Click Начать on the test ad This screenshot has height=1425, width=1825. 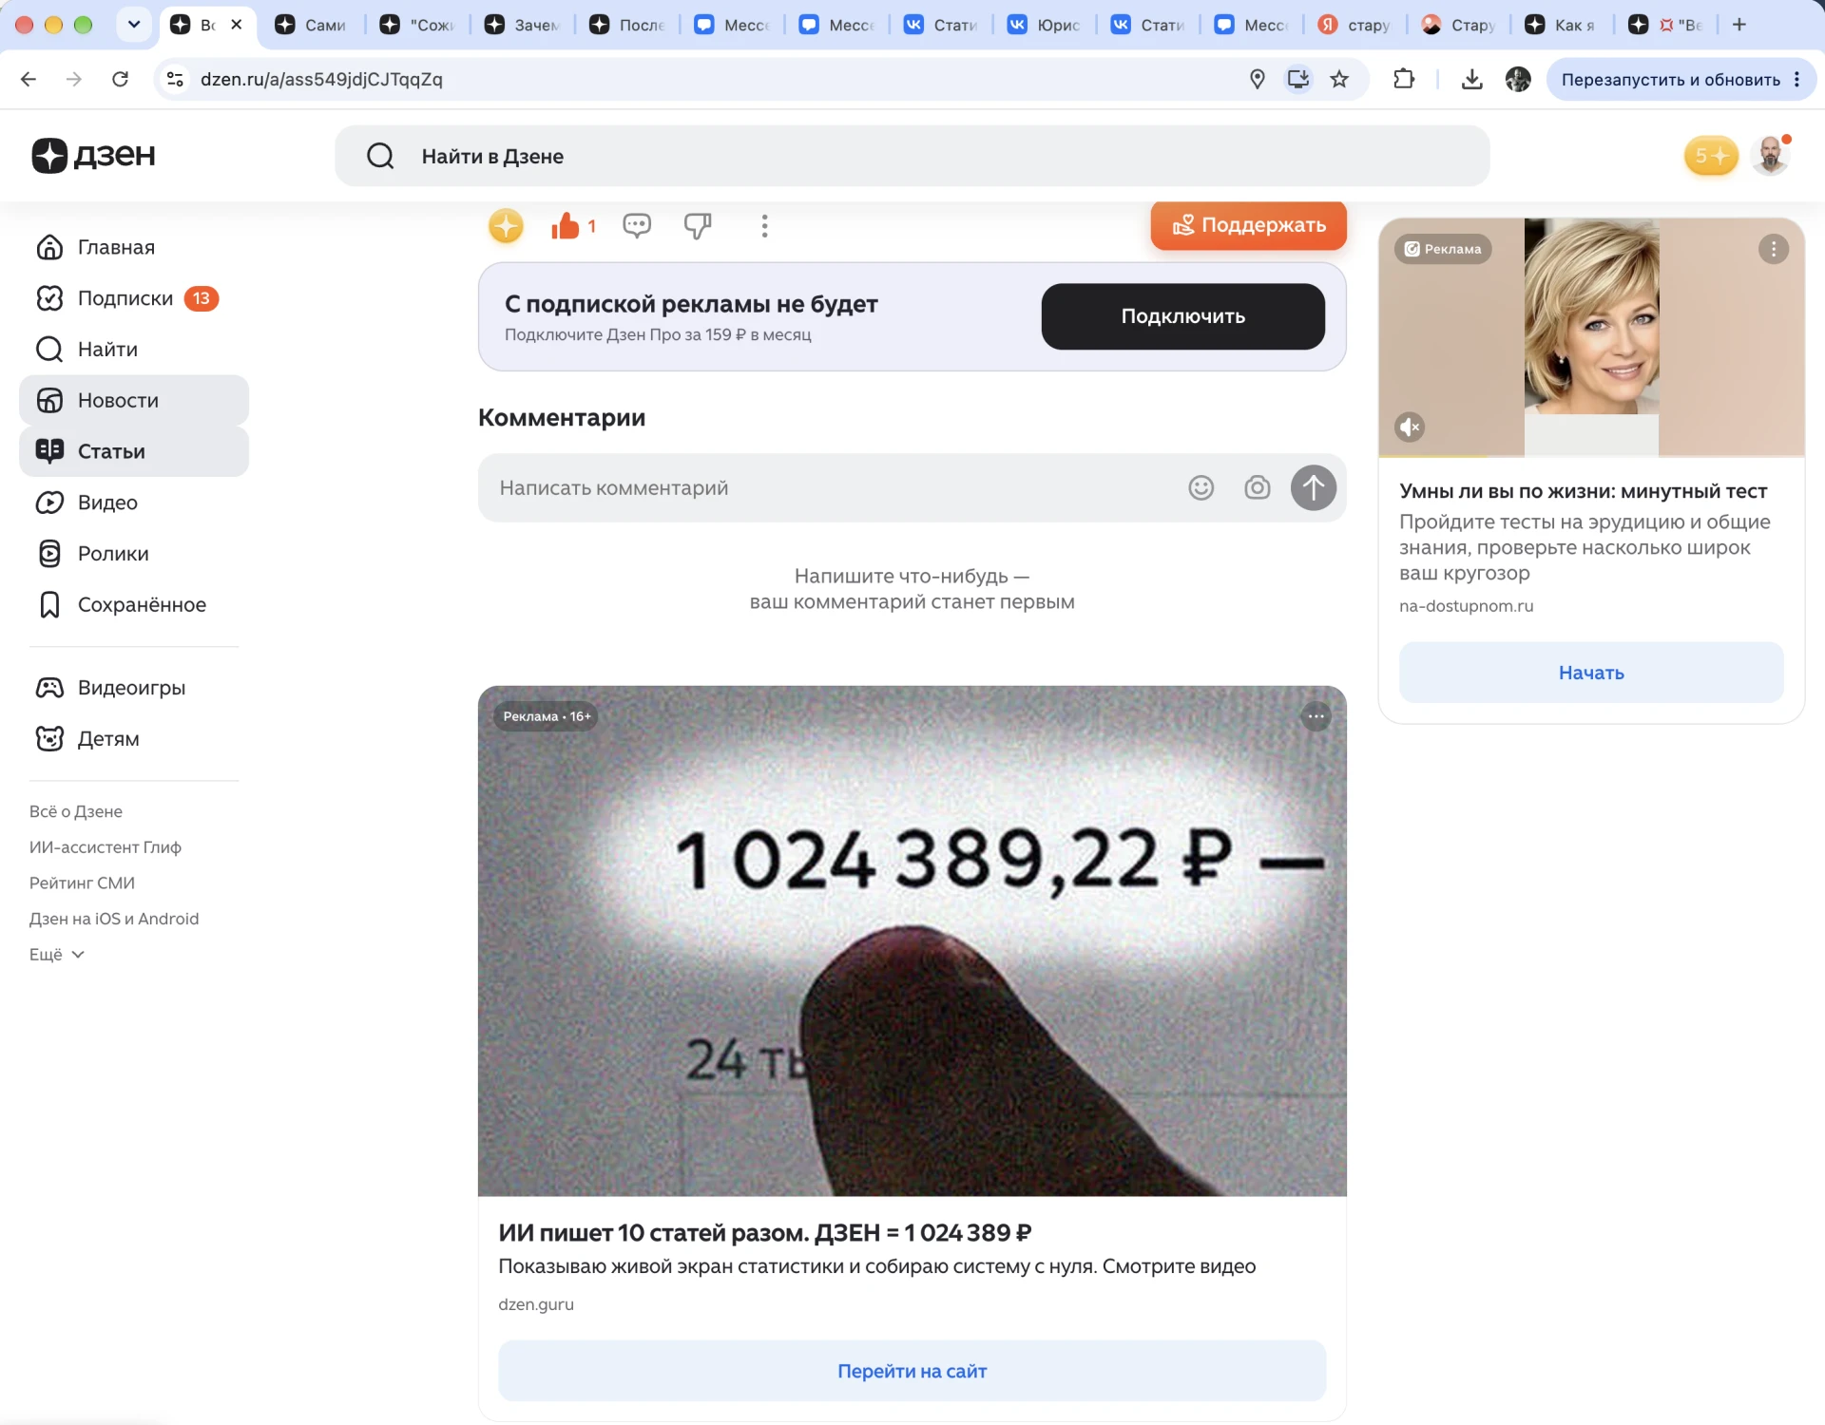click(1591, 673)
